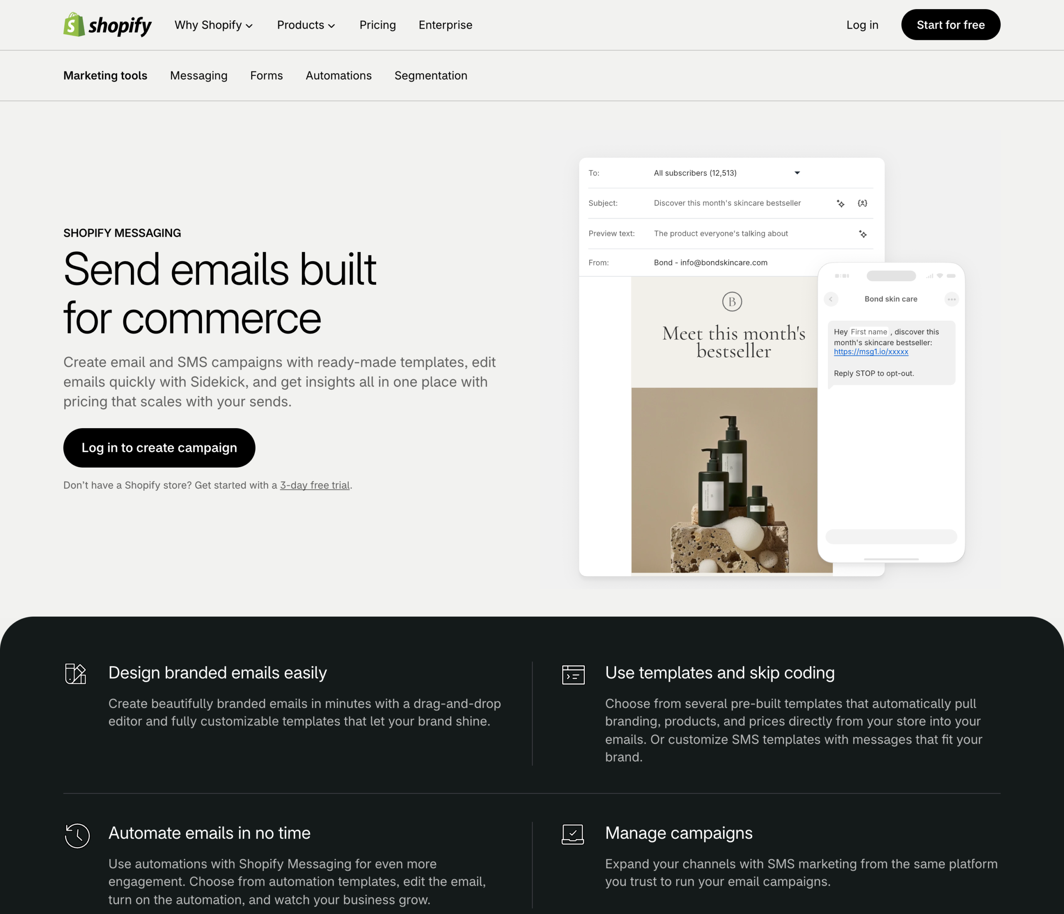Switch to the Forms subnav tab
This screenshot has width=1064, height=914.
click(266, 76)
